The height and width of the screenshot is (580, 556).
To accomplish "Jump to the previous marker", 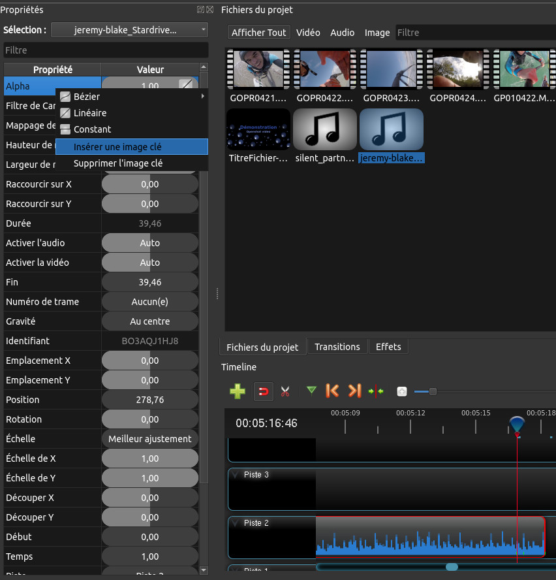I will [x=332, y=391].
